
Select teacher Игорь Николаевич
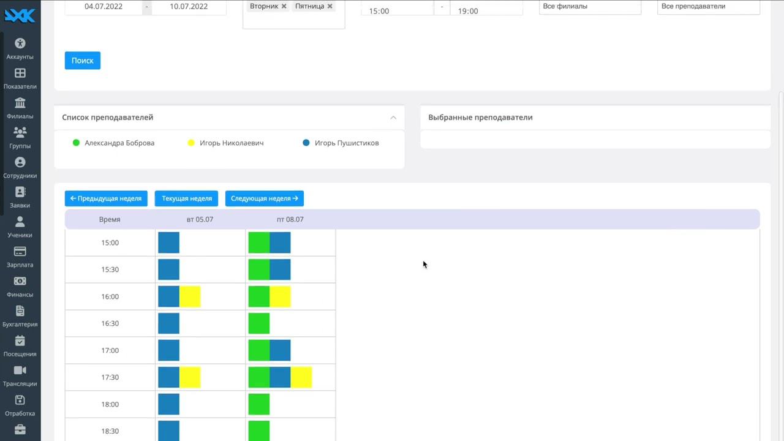point(232,143)
